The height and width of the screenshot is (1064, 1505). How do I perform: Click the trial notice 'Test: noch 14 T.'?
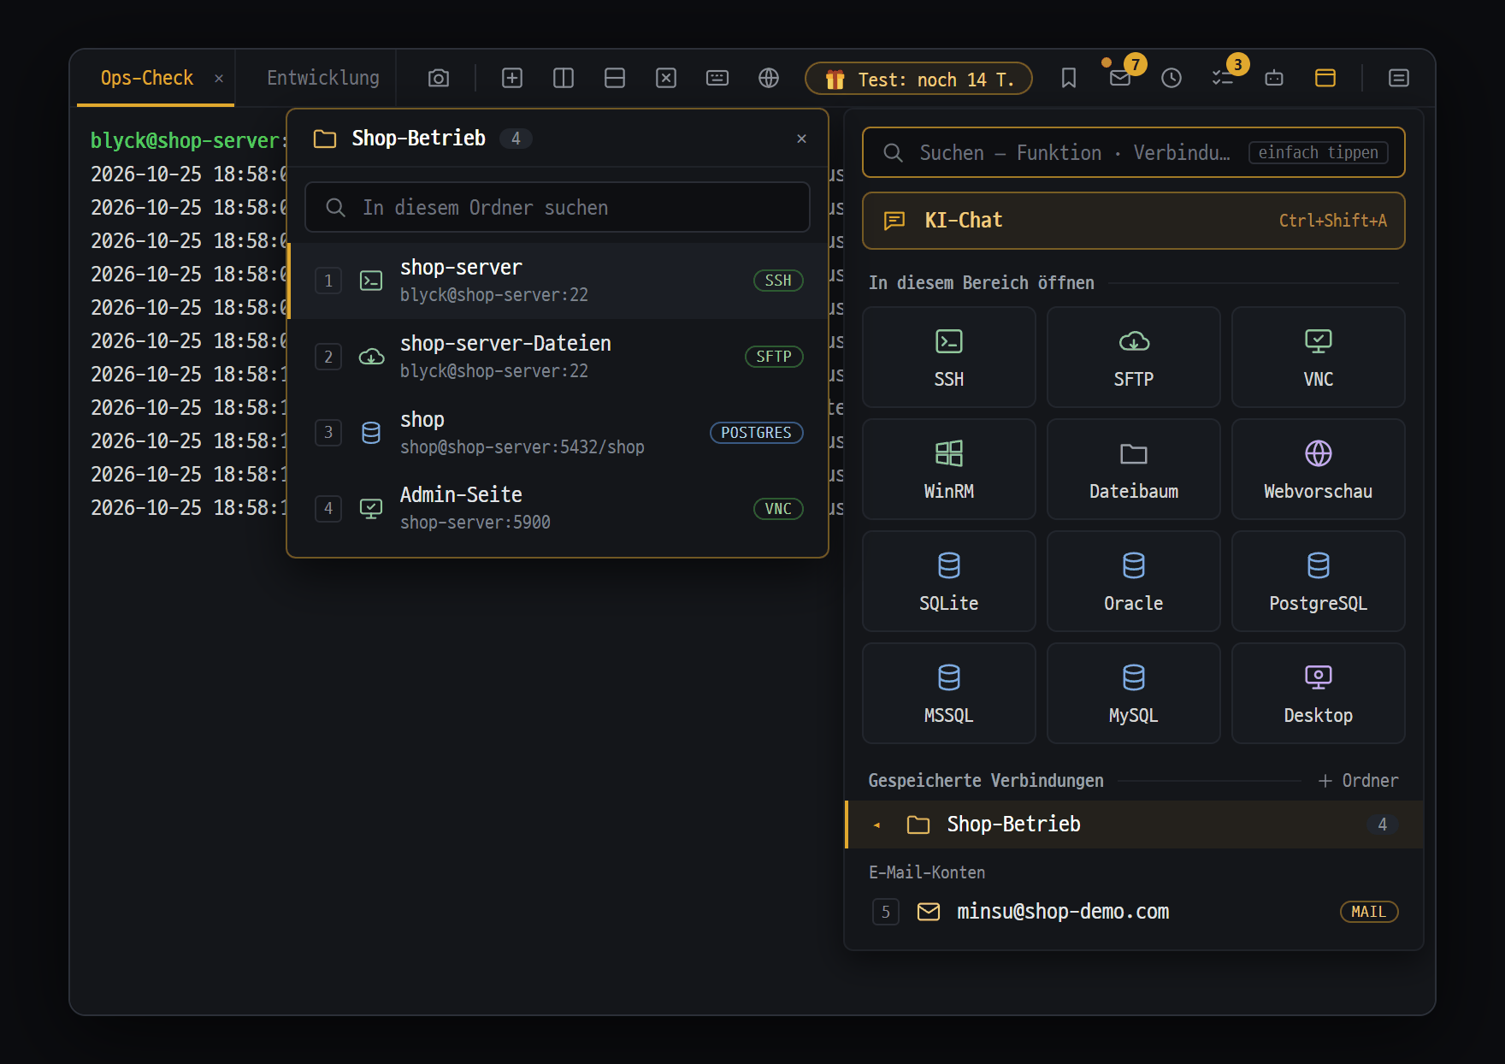(x=918, y=79)
